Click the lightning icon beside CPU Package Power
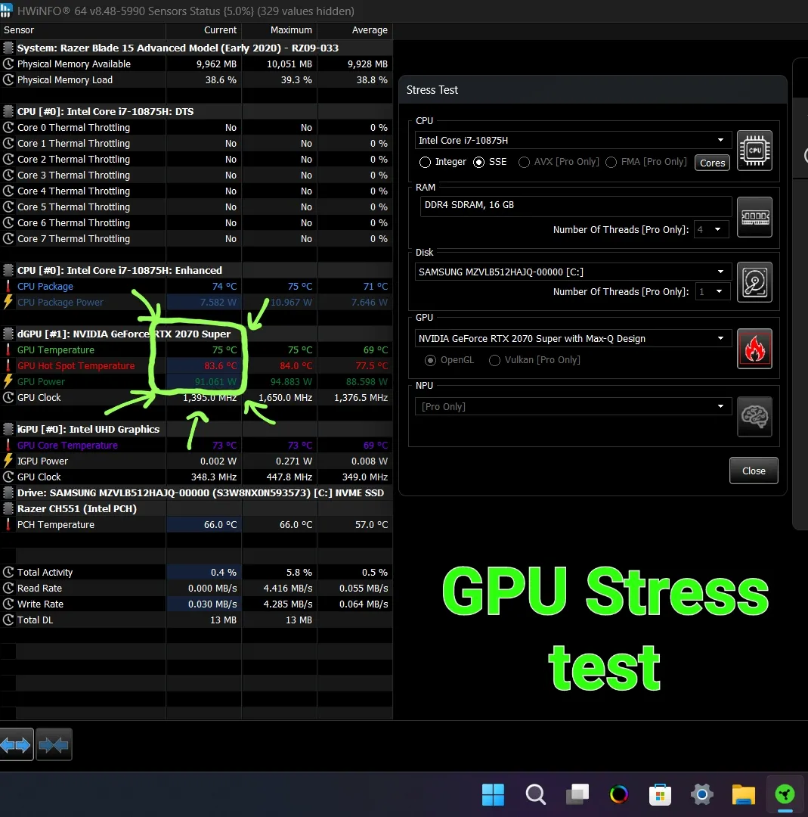This screenshot has height=817, width=808. coord(8,302)
